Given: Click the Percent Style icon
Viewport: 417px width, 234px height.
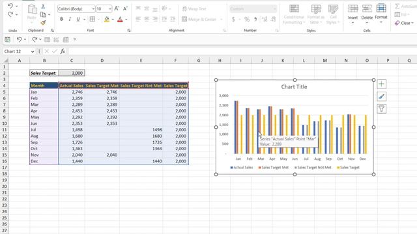Looking at the screenshot, I should pyautogui.click(x=247, y=19).
